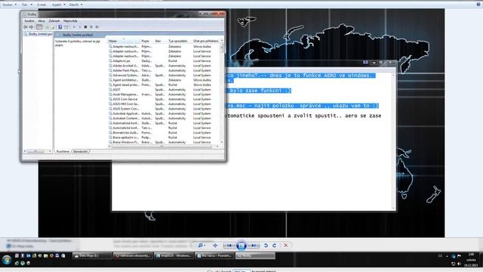Screen dimensions: 483x272
Task: Select the Advanced System... service row
Action: point(164,76)
